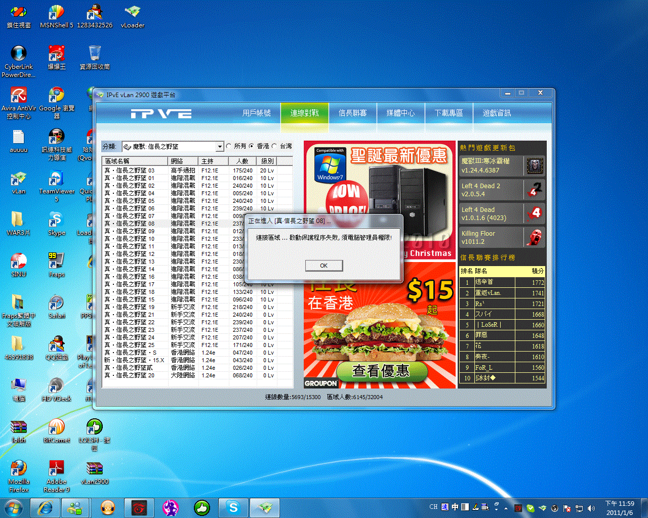Click OK in the error dialog
This screenshot has height=518, width=648.
(324, 266)
